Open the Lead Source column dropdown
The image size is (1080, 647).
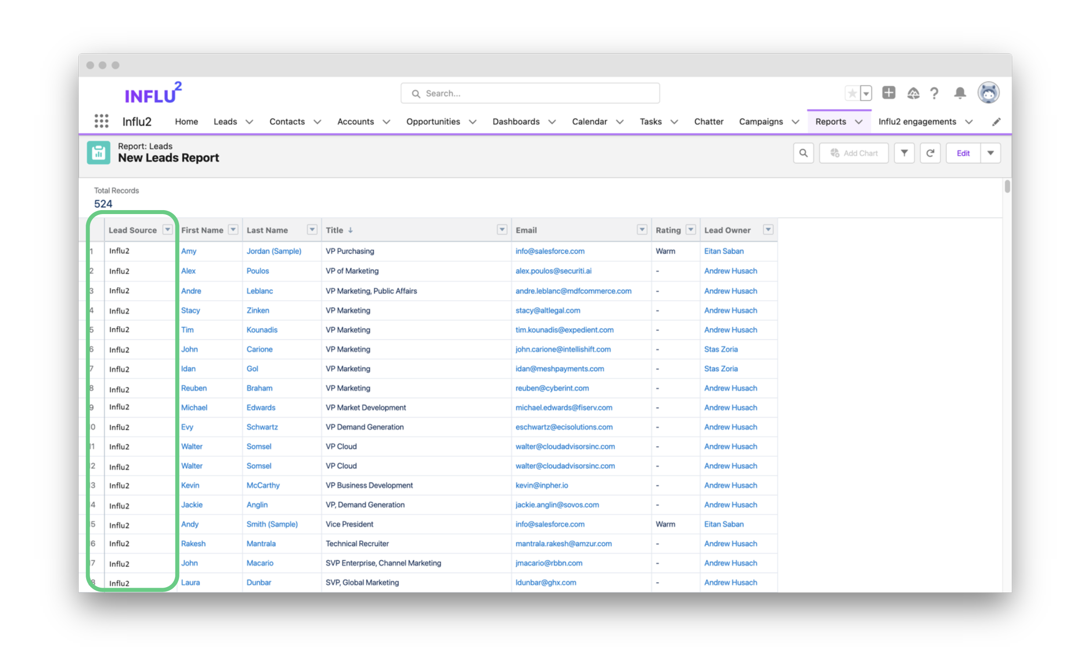click(168, 229)
